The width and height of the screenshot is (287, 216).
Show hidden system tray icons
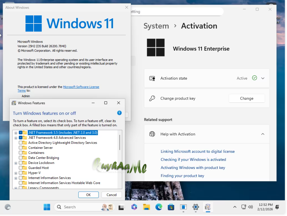pos(235,207)
